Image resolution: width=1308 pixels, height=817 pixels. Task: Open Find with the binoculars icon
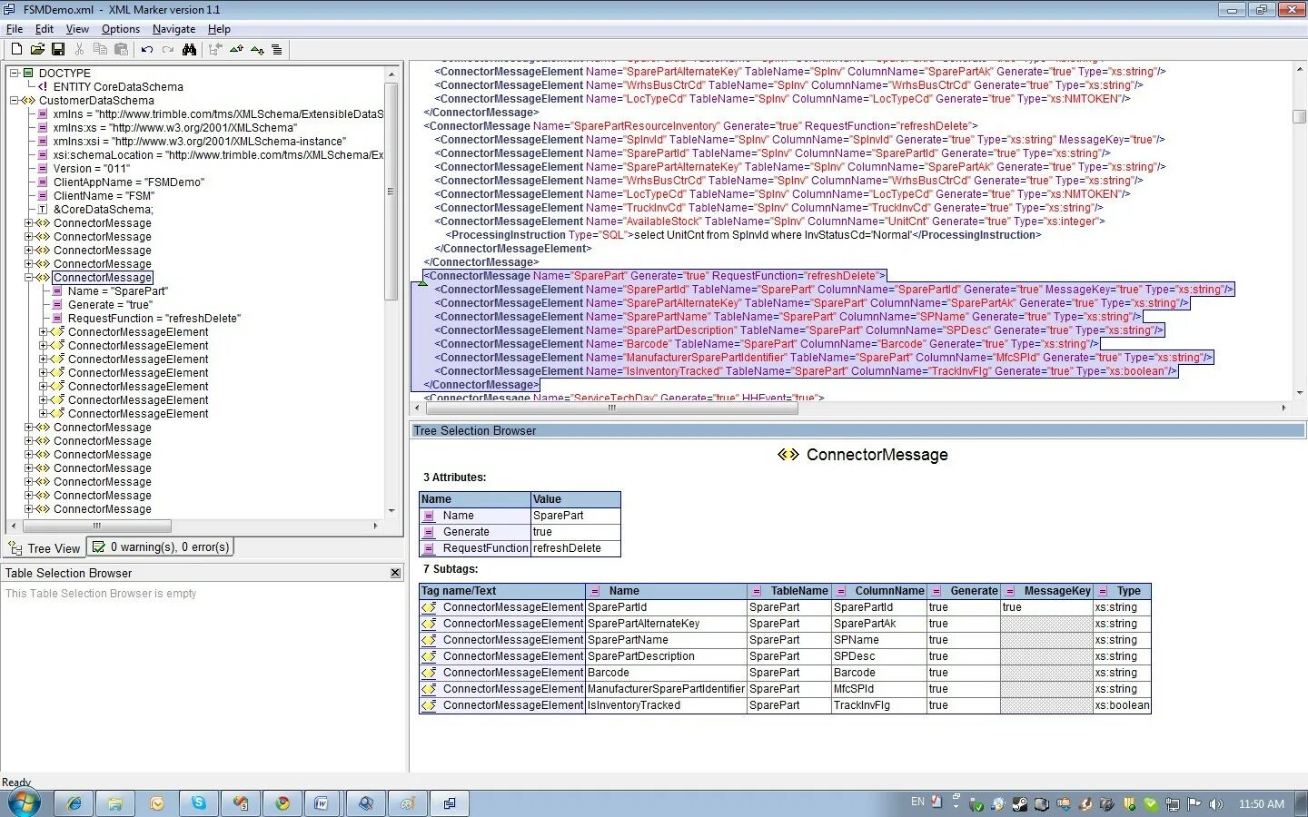click(x=189, y=49)
